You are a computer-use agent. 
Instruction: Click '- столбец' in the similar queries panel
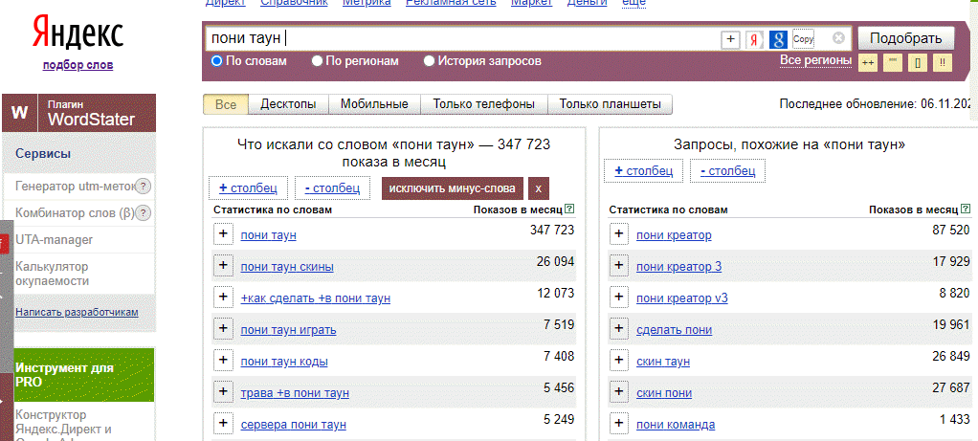coord(728,171)
